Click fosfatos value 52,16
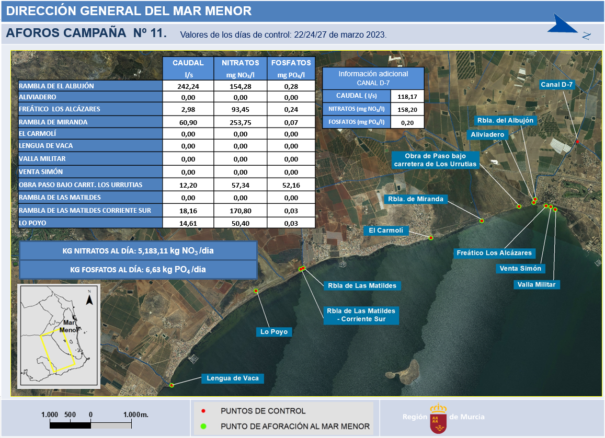605x438 pixels. [x=291, y=186]
